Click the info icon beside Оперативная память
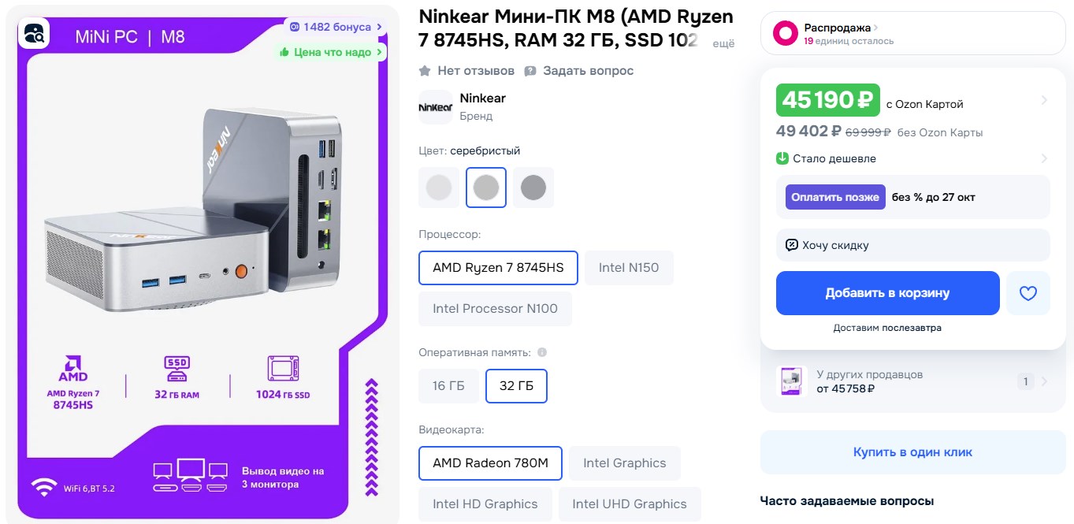 (542, 352)
